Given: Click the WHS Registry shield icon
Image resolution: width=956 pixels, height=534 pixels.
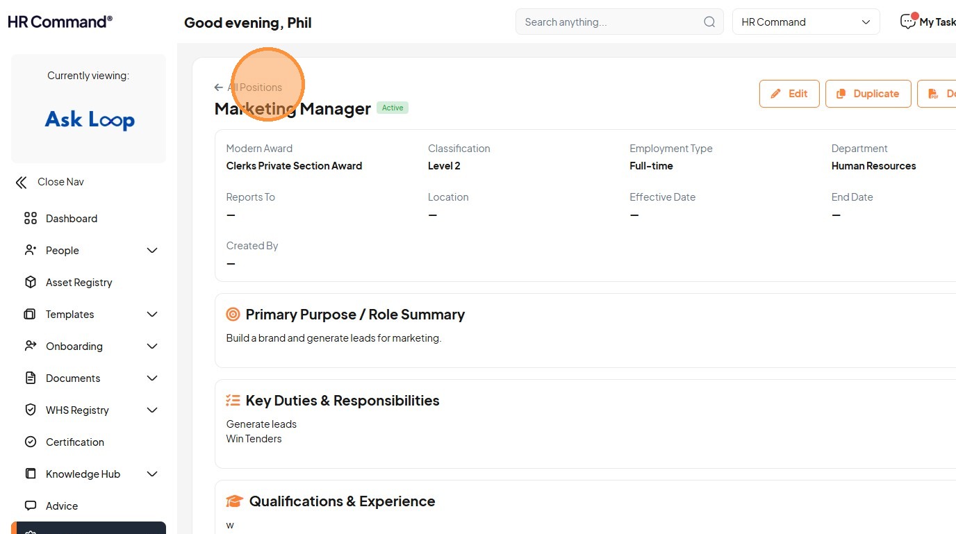Looking at the screenshot, I should click(31, 410).
